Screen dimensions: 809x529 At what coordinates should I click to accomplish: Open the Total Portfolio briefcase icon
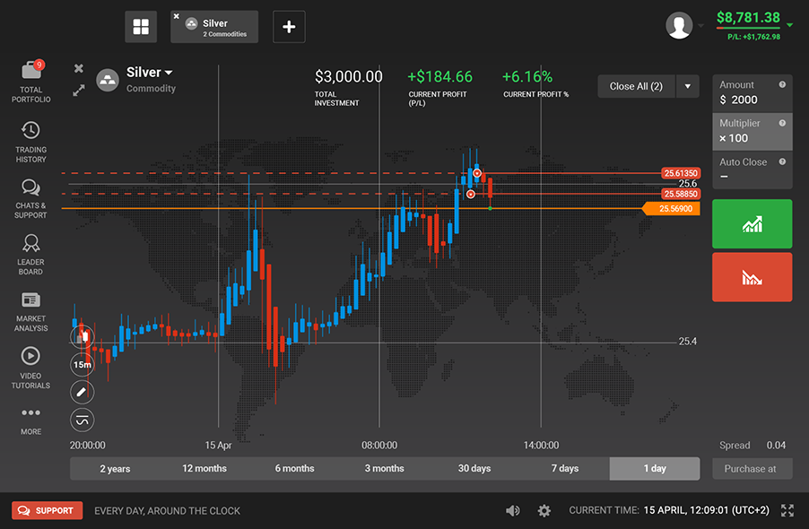coord(30,73)
